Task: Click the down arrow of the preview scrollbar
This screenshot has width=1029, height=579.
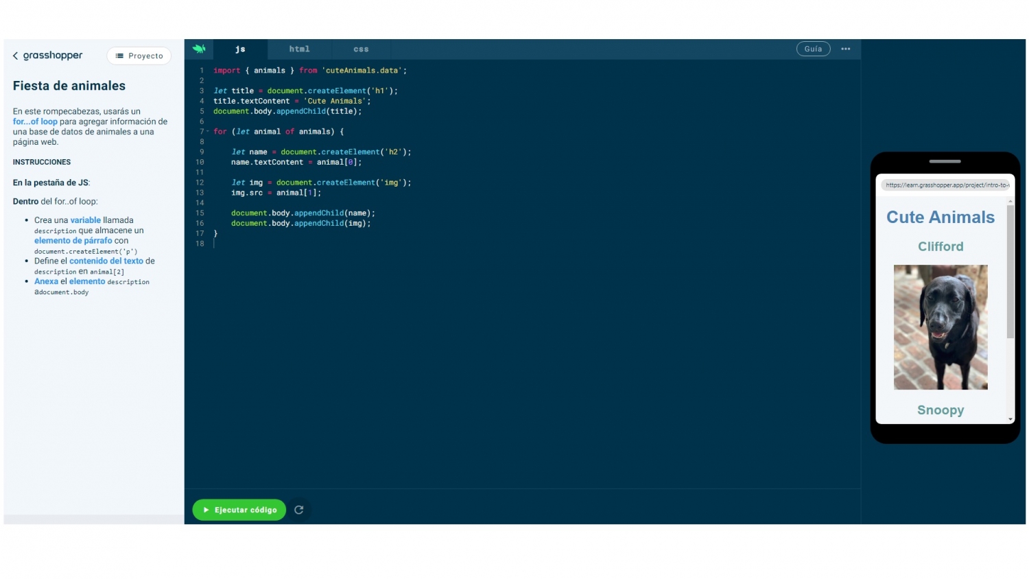Action: tap(1010, 419)
